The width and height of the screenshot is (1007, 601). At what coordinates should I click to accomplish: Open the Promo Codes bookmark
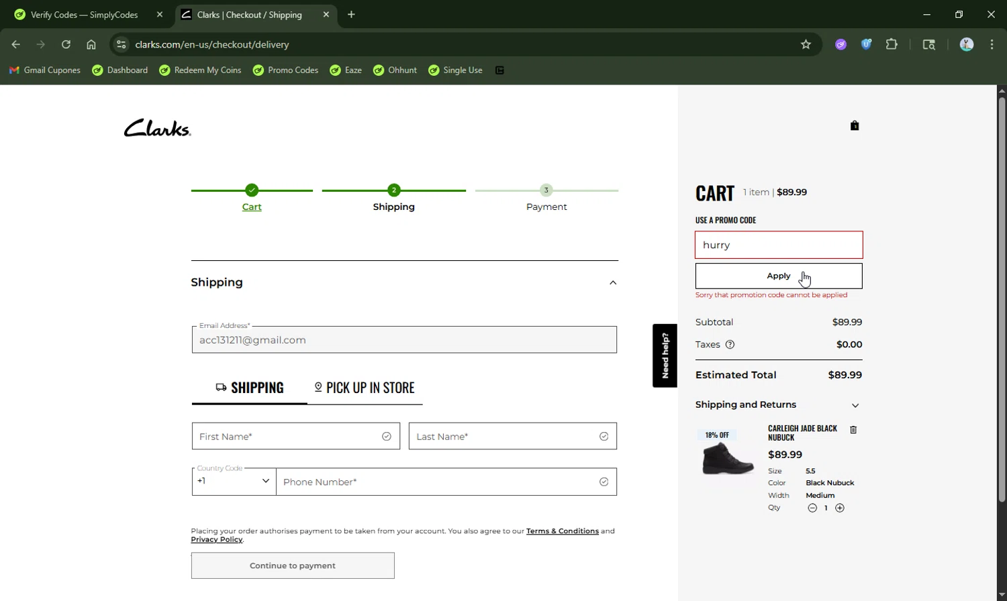pos(285,70)
